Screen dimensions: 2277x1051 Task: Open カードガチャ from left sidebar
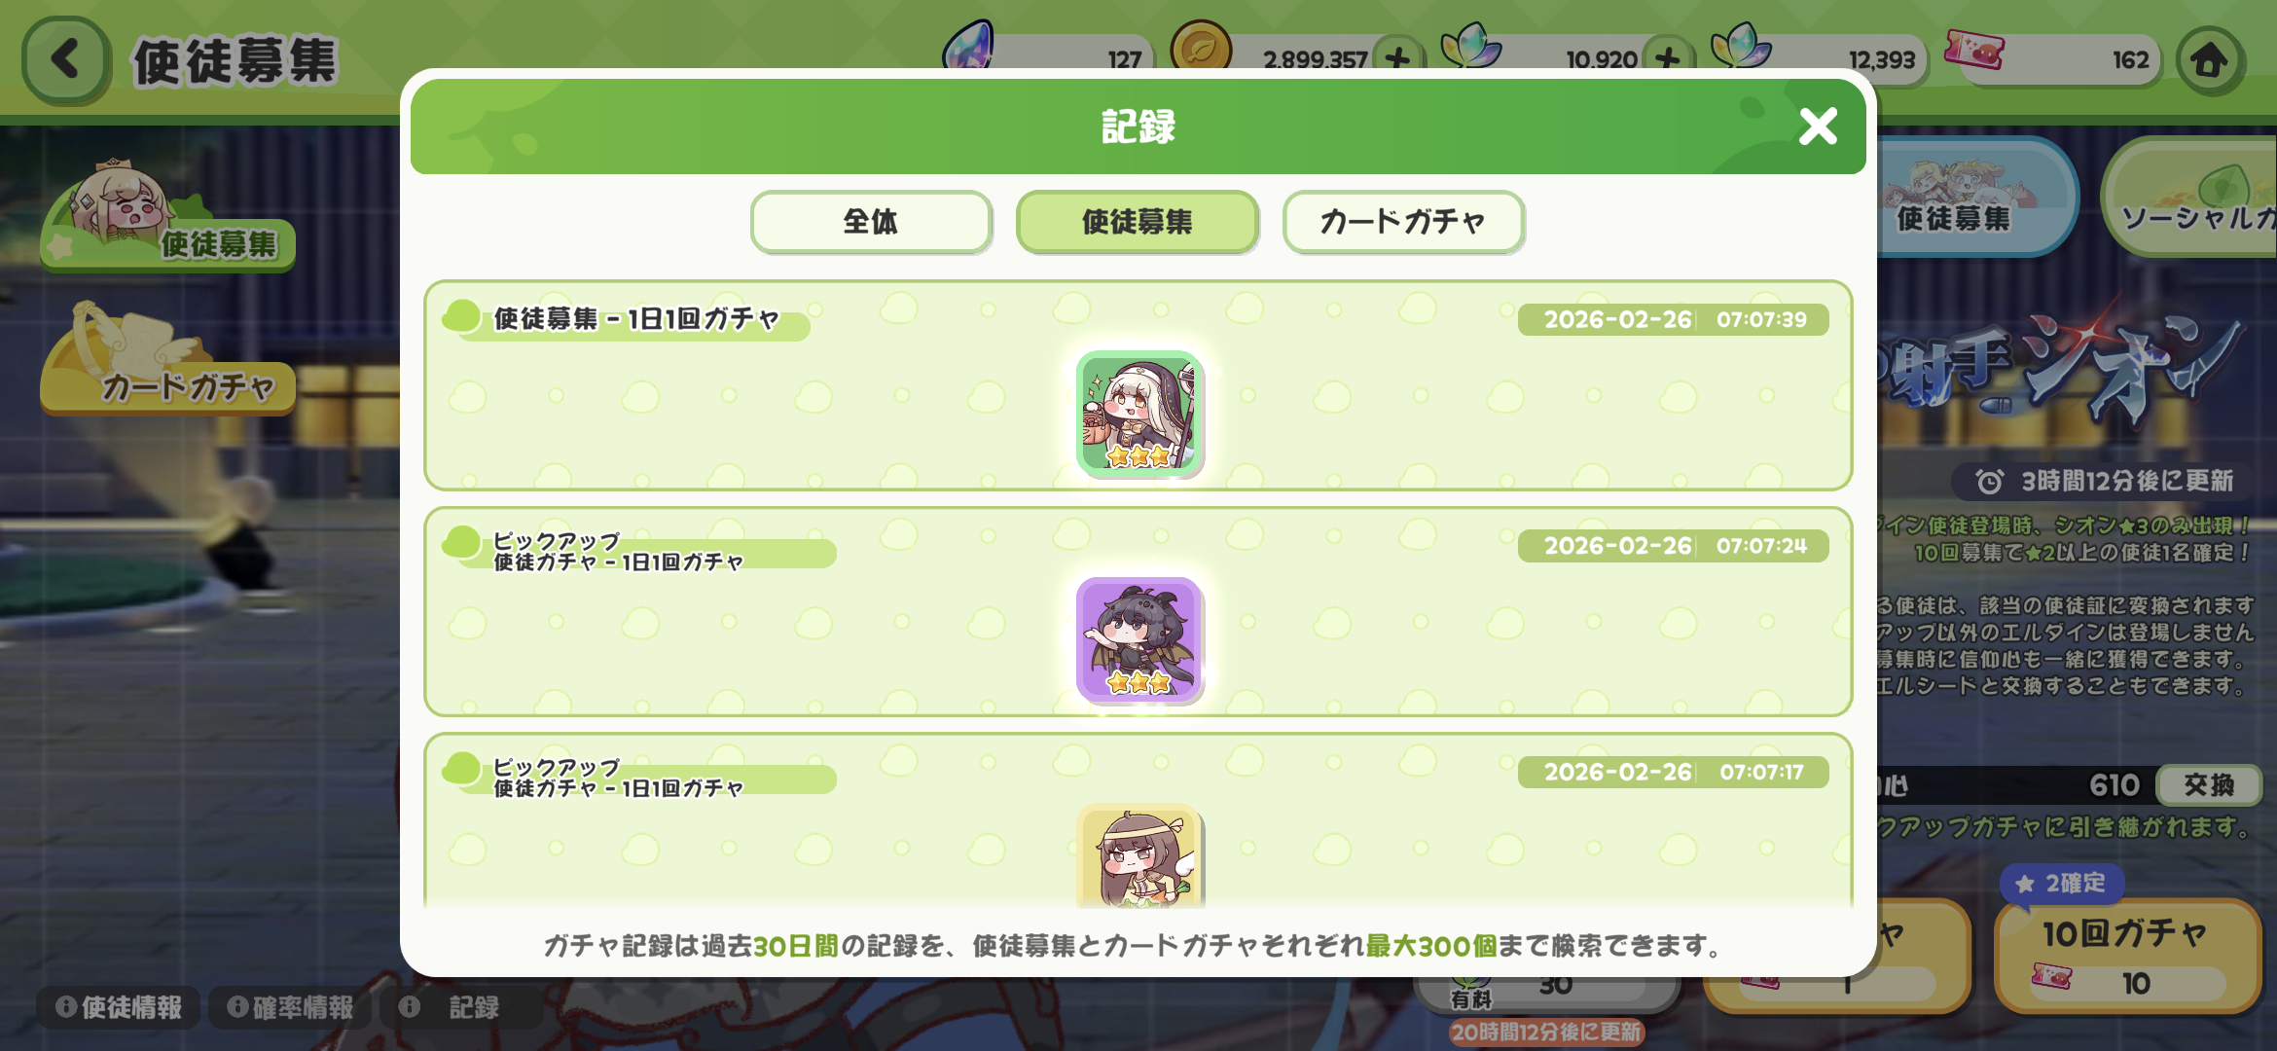(x=167, y=365)
